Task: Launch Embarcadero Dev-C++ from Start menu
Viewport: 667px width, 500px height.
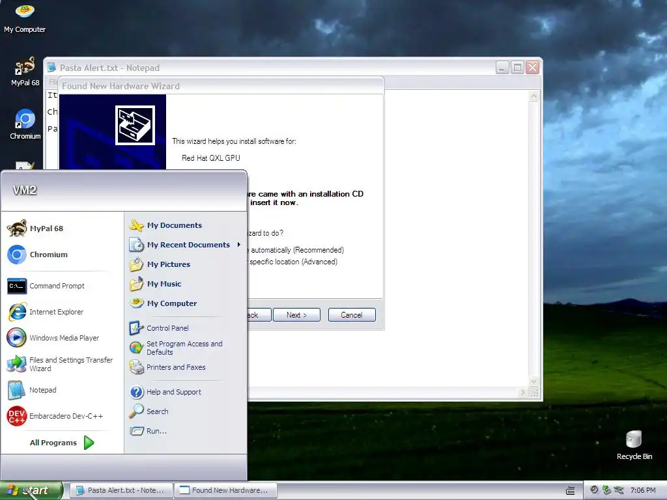Action: coord(62,416)
